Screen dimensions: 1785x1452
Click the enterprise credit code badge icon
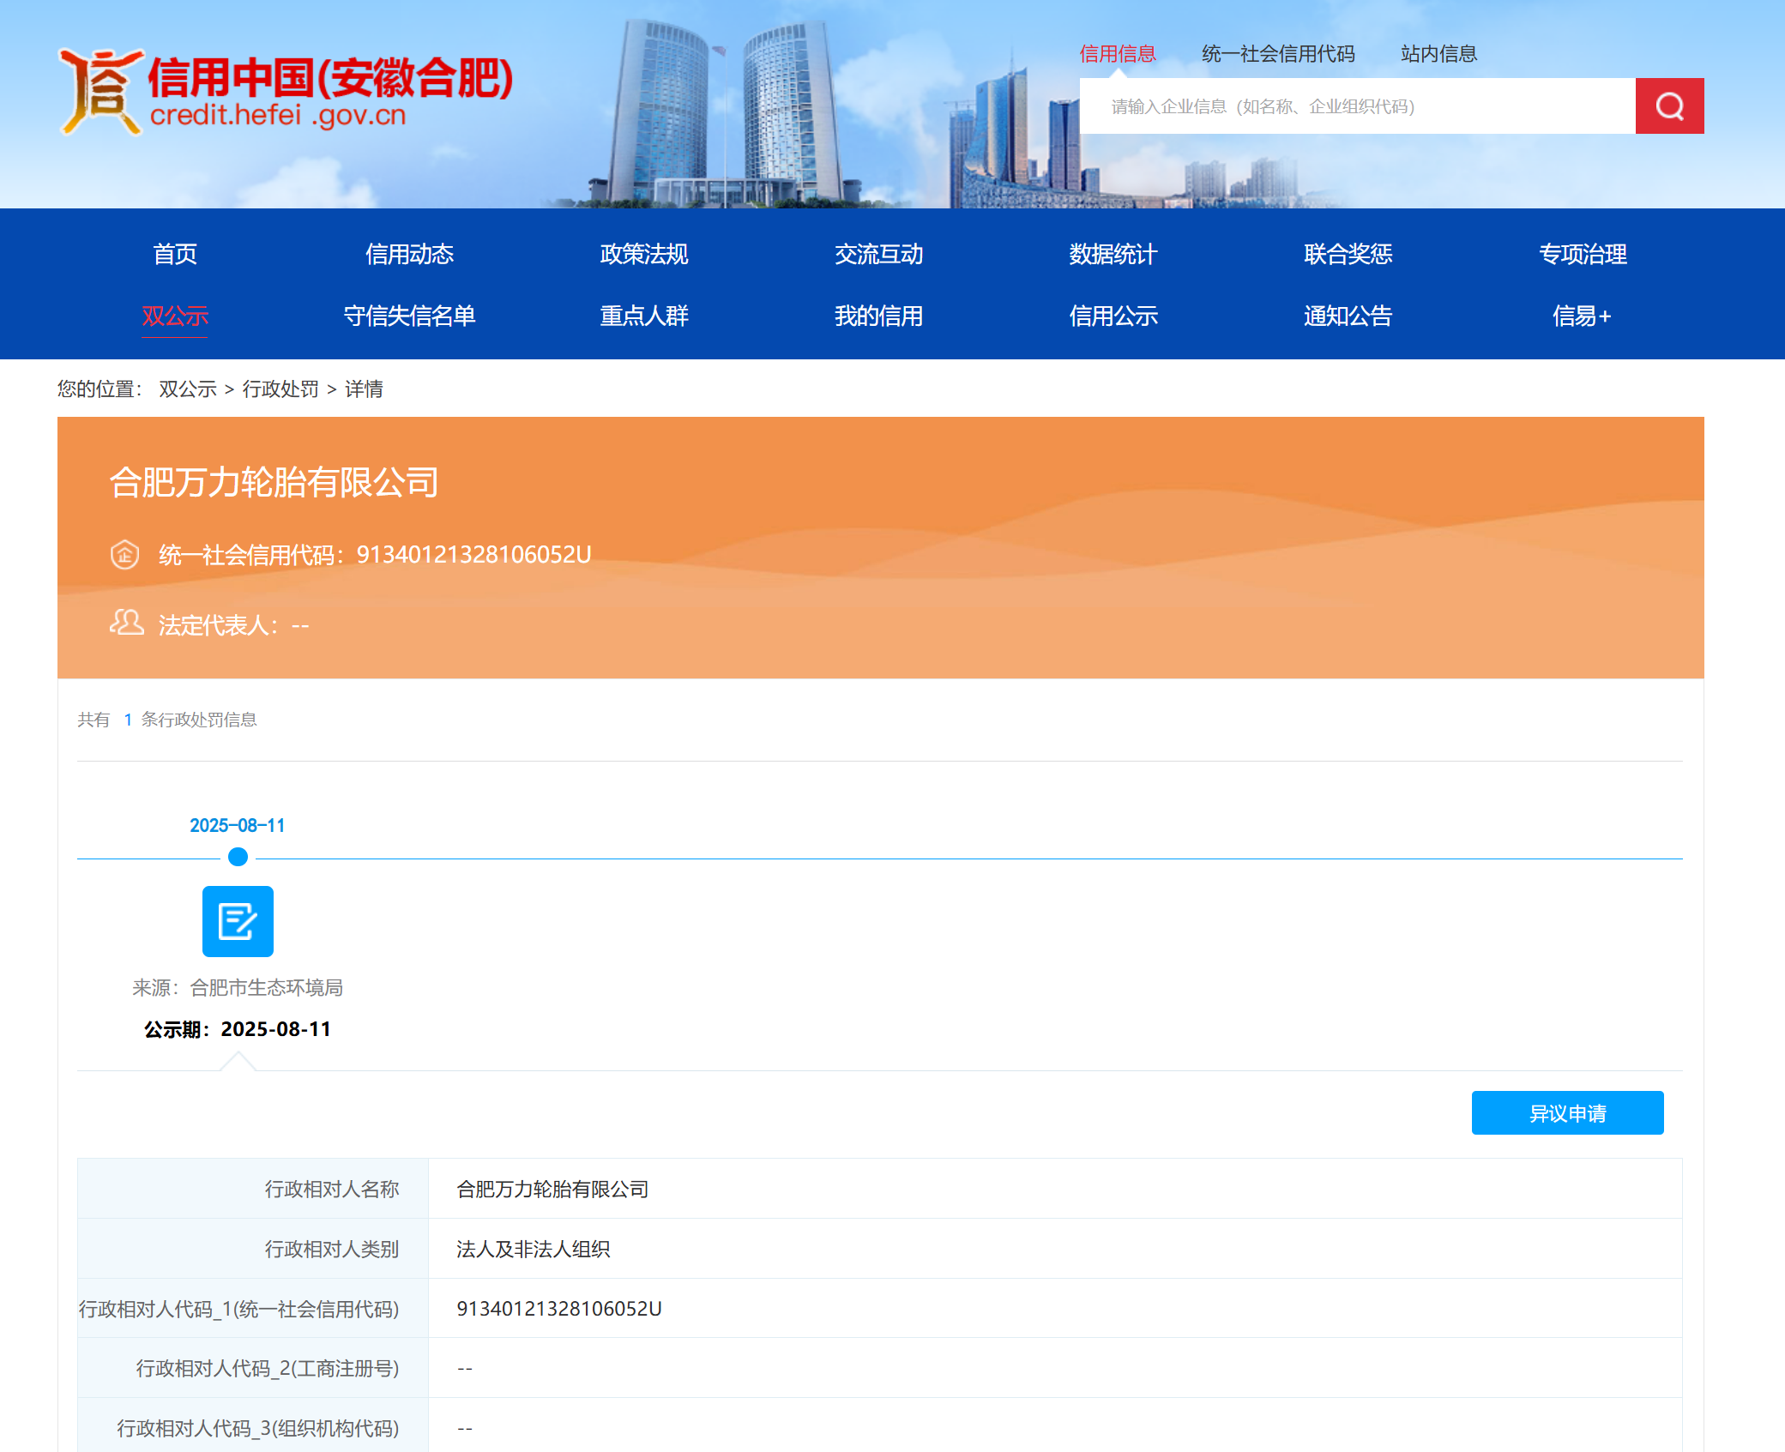pyautogui.click(x=125, y=554)
